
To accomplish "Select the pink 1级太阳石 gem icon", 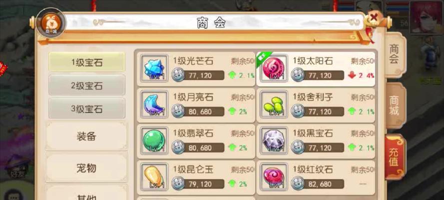I will [274, 68].
